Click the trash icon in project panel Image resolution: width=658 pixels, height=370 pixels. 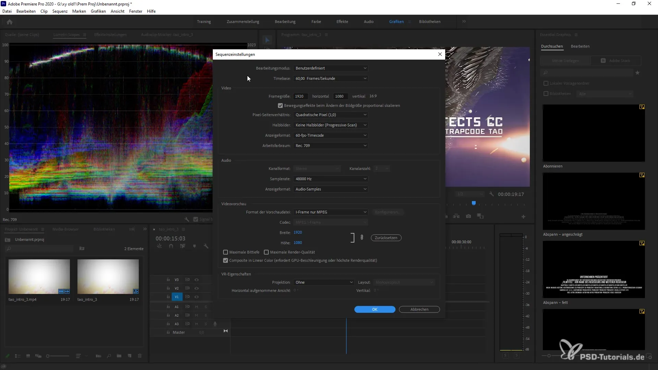pos(140,356)
